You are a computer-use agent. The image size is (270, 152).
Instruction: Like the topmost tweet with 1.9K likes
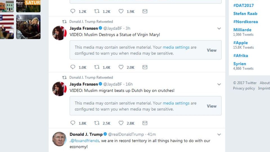click(121, 12)
